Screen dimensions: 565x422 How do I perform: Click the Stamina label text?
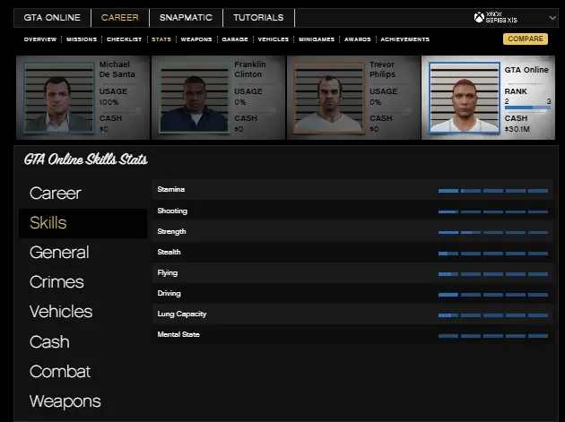pos(170,189)
